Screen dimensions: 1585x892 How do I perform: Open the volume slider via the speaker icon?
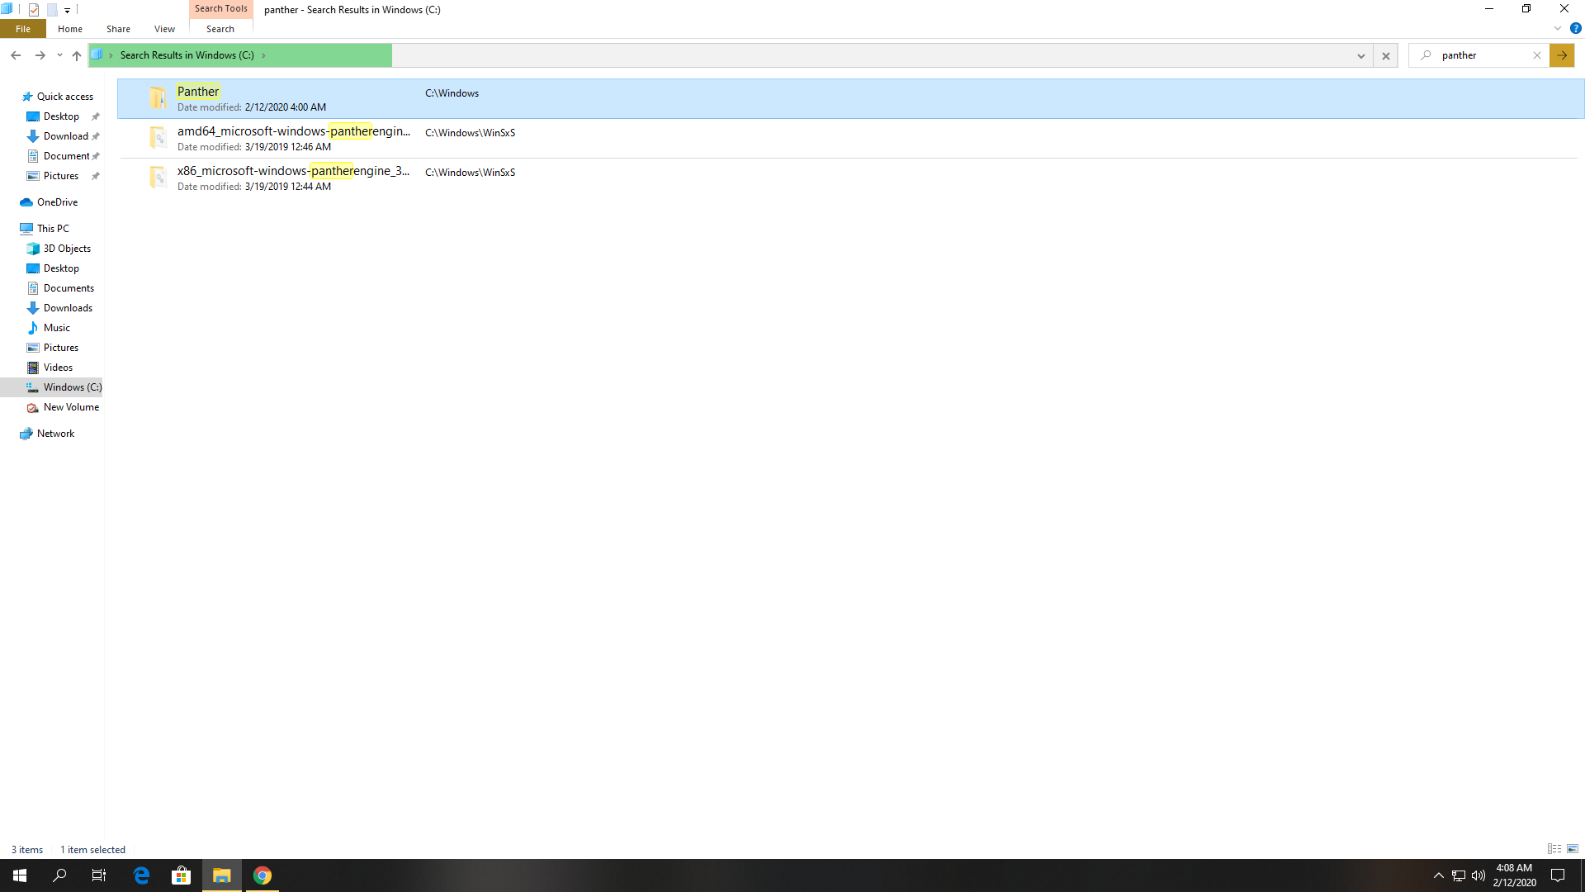coord(1478,875)
